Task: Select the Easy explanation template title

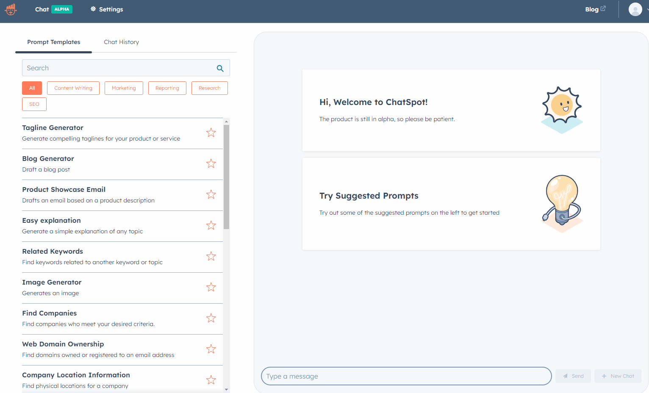Action: [52, 220]
